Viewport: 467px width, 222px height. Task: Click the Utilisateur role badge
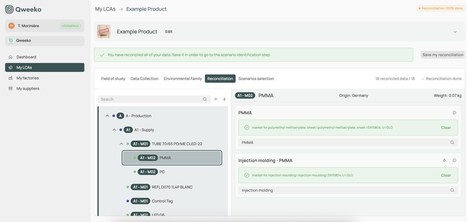[71, 26]
